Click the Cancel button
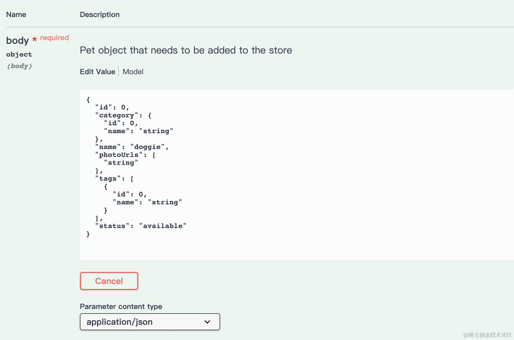Image resolution: width=514 pixels, height=340 pixels. coord(109,281)
